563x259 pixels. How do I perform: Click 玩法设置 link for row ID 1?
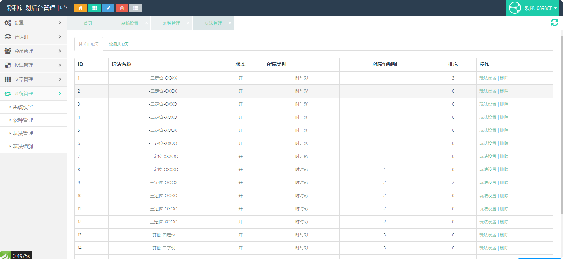[x=488, y=78]
